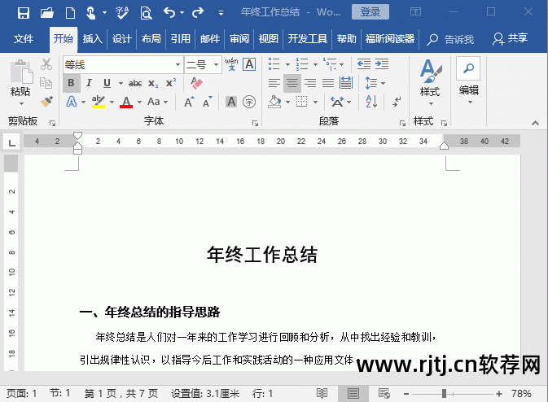
Task: Open the 文件 file menu
Action: pos(24,38)
